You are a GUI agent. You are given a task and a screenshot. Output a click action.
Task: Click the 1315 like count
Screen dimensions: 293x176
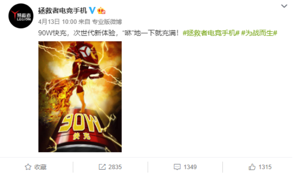[x=265, y=167]
